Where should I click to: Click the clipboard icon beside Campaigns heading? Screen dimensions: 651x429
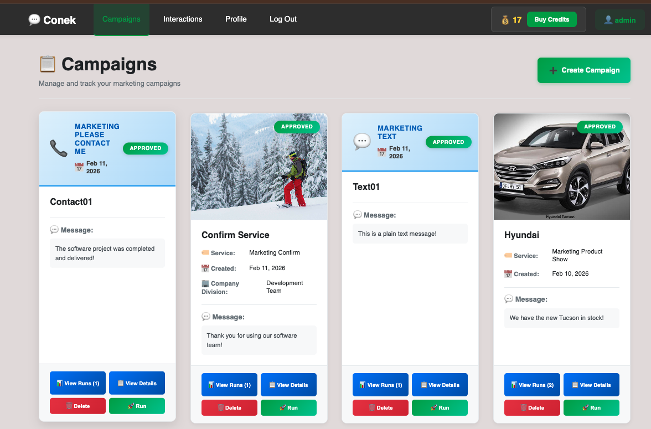[48, 63]
